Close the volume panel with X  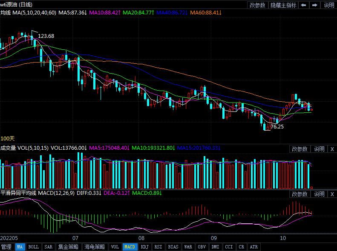click(332, 149)
